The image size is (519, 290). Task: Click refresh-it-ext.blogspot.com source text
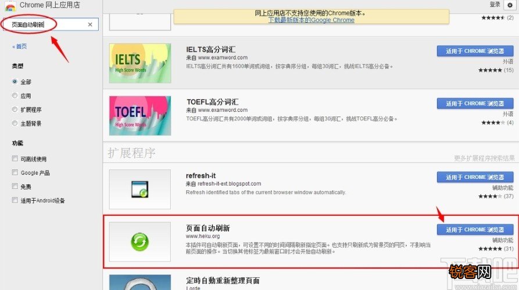tap(229, 184)
